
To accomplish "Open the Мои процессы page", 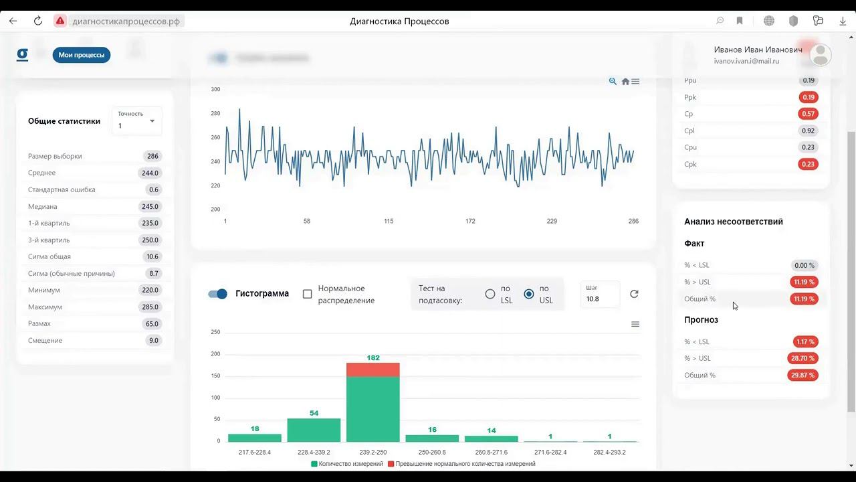I will tap(82, 55).
